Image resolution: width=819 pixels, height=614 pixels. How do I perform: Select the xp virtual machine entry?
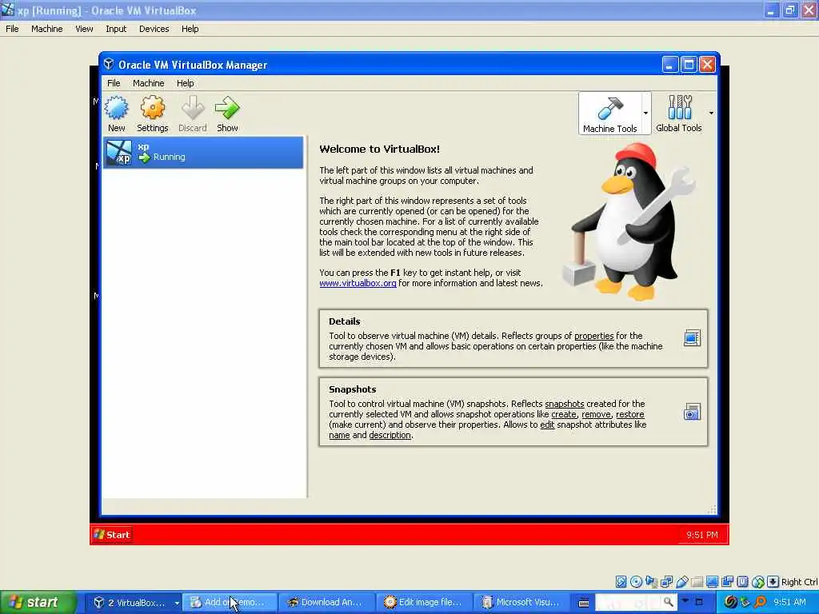click(203, 153)
